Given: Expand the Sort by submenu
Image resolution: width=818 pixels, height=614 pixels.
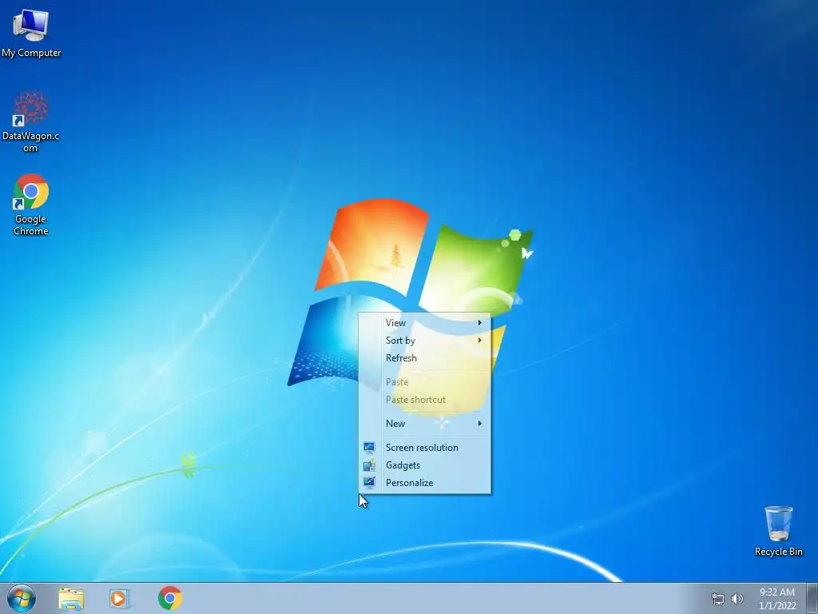Looking at the screenshot, I should (x=425, y=341).
